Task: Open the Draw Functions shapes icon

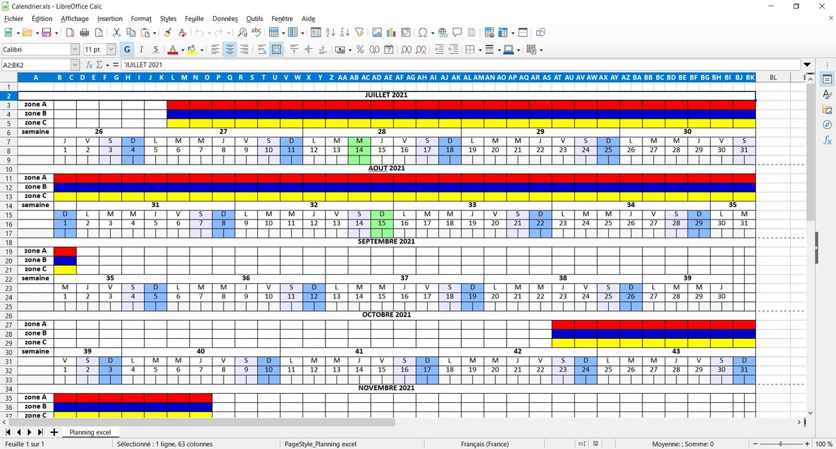Action: coord(541,32)
